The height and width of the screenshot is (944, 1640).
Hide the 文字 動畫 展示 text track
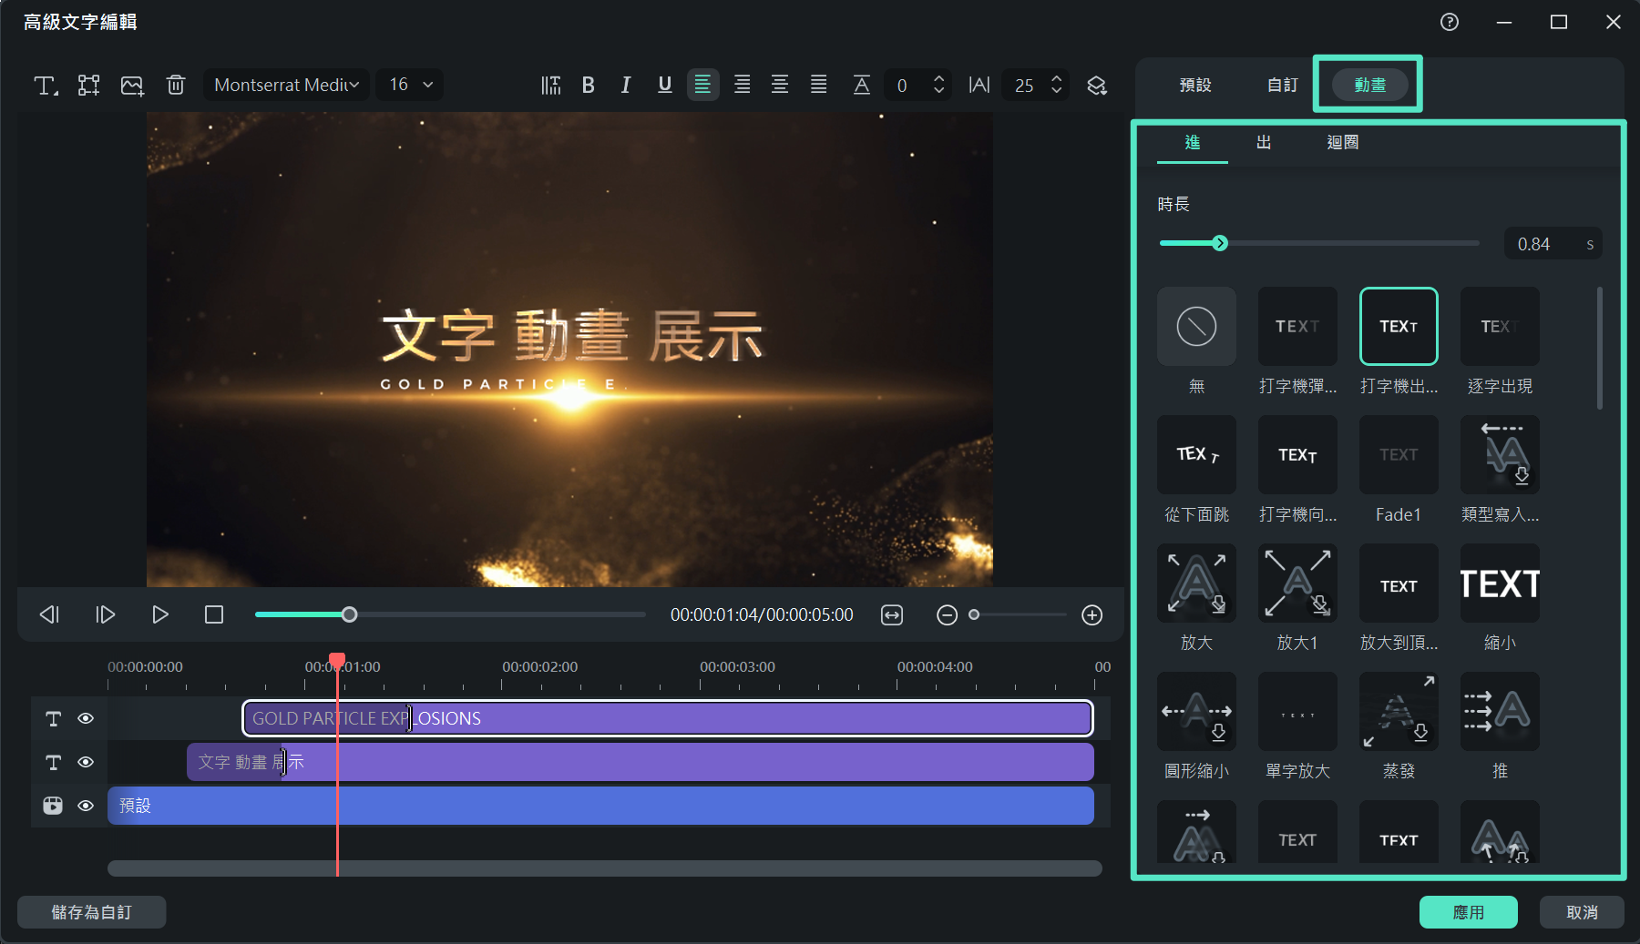[86, 762]
